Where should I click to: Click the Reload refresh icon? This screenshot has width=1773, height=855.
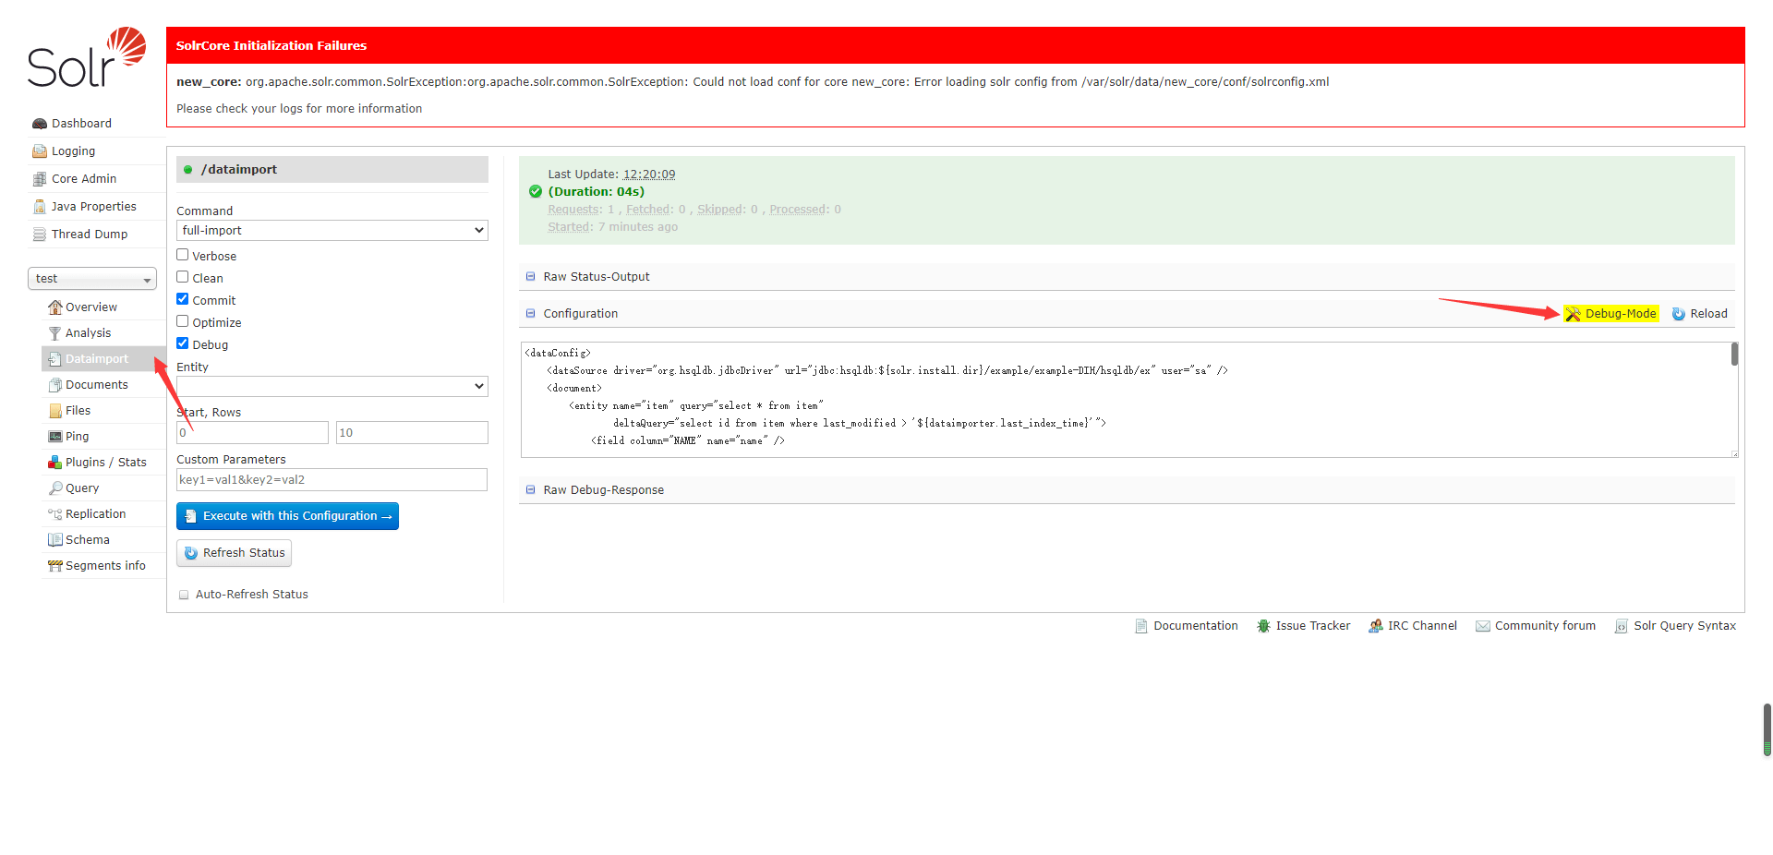click(1678, 314)
